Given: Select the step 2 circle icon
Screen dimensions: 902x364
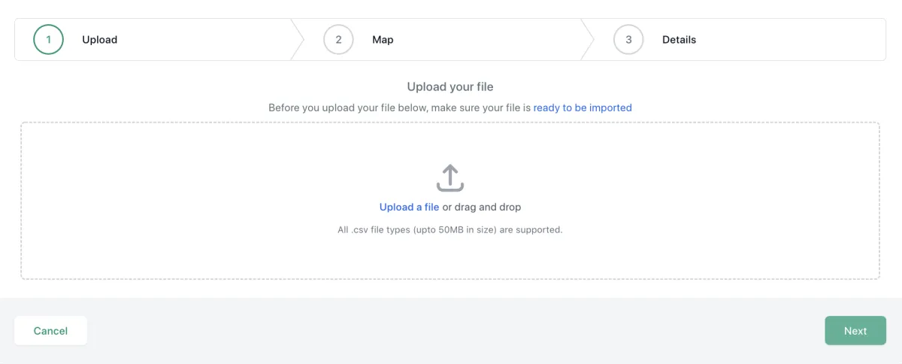Looking at the screenshot, I should click(339, 40).
